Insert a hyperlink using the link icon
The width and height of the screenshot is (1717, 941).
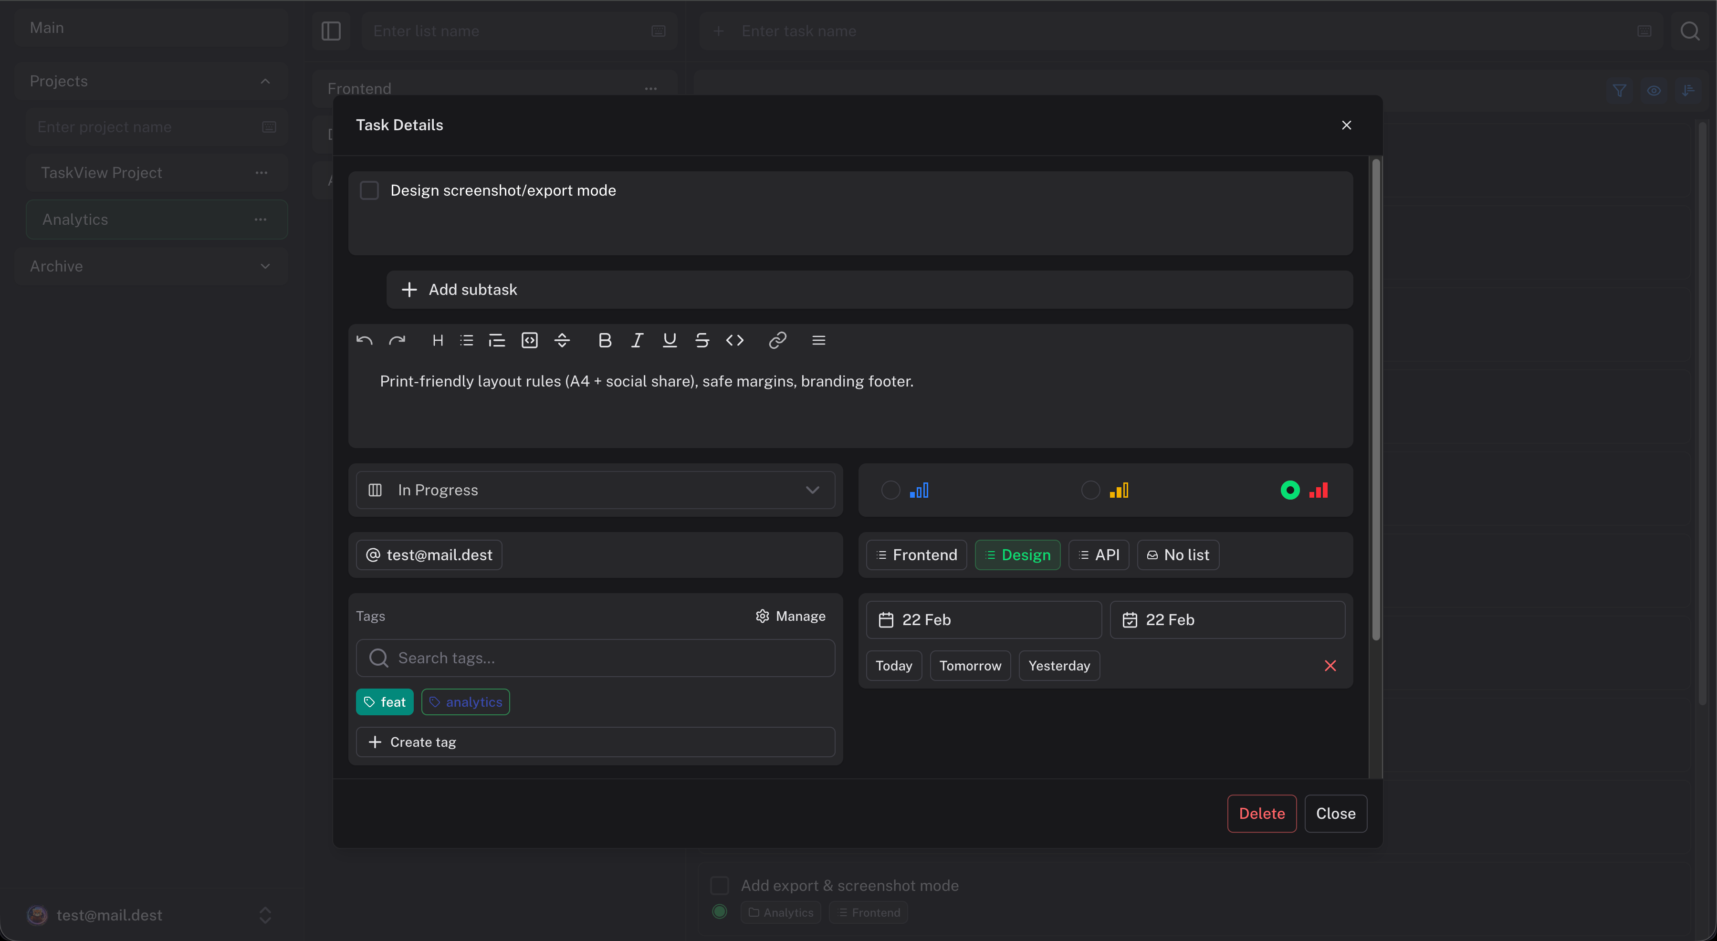point(778,341)
